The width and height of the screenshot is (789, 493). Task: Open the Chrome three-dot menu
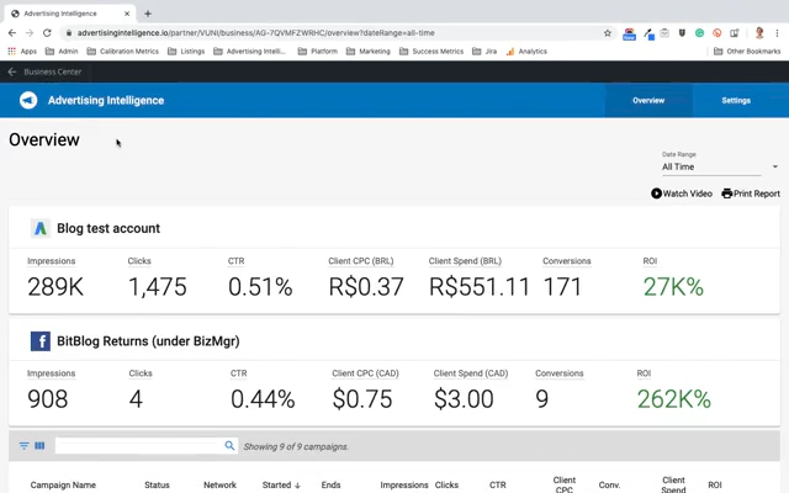[777, 33]
